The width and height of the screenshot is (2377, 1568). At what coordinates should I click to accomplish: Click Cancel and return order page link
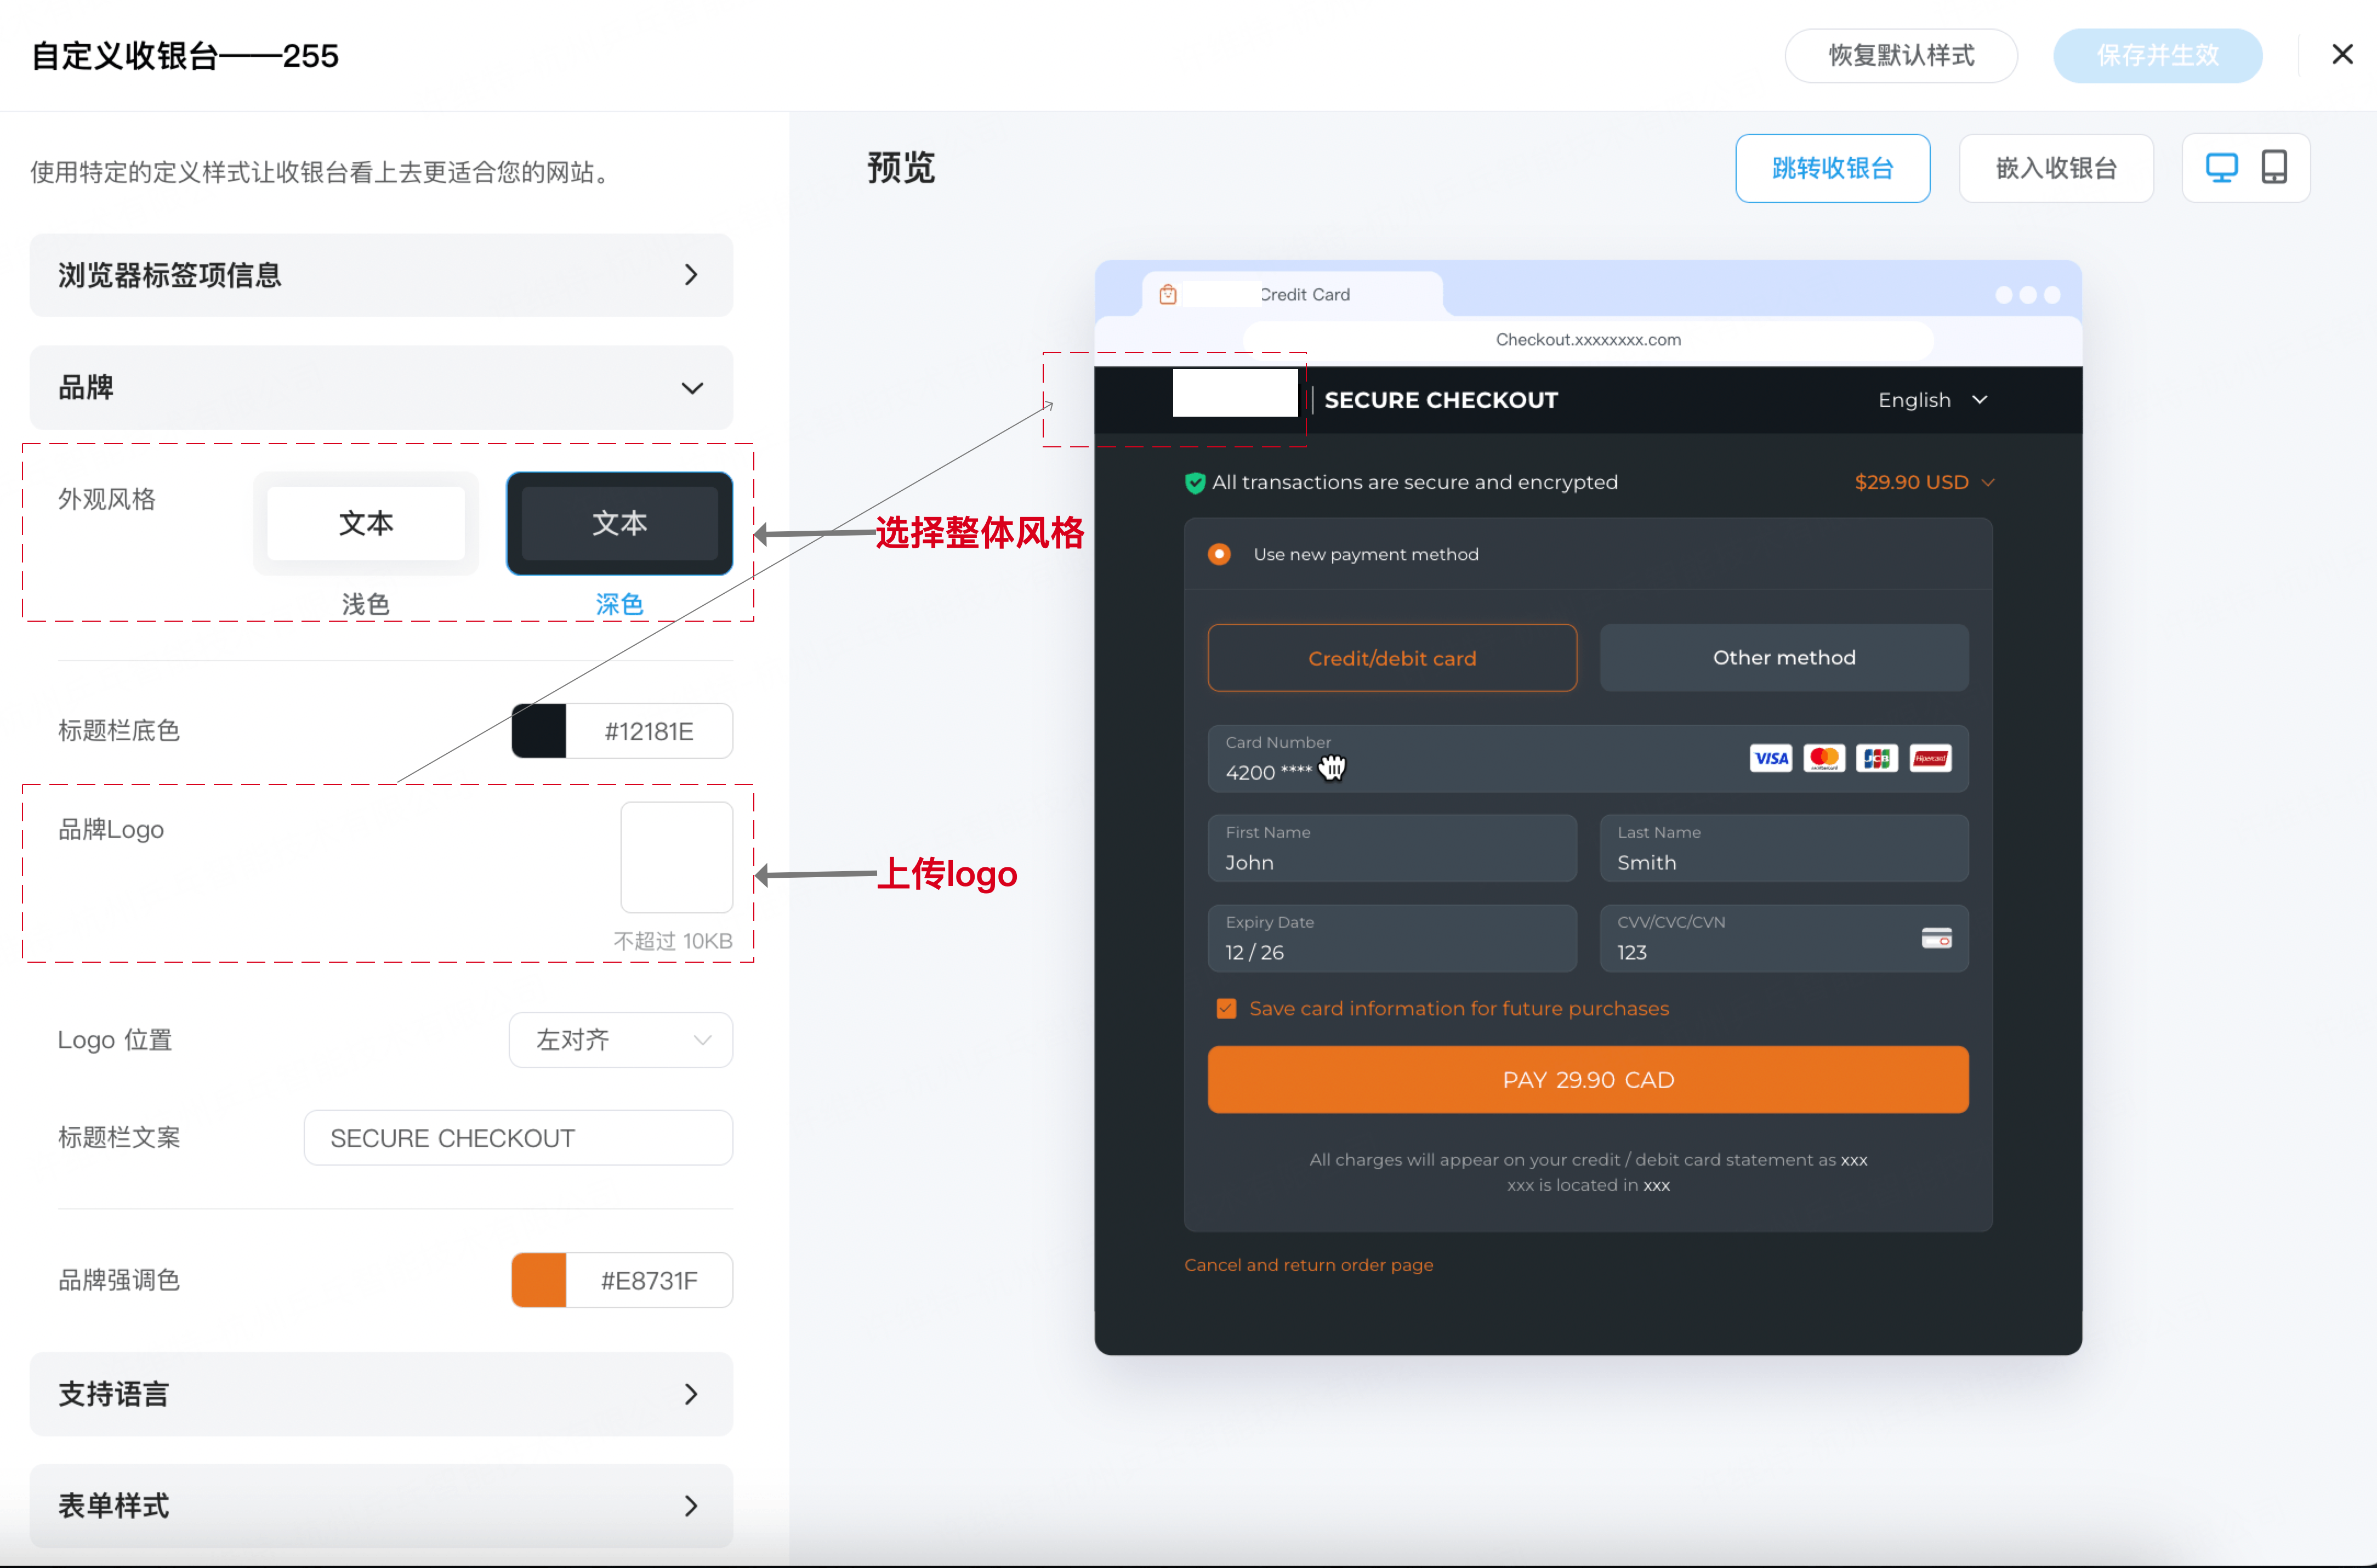1308,1265
